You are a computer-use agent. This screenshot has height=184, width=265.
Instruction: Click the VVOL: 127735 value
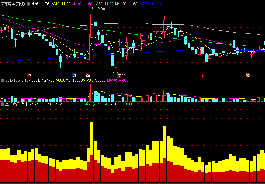point(43,80)
